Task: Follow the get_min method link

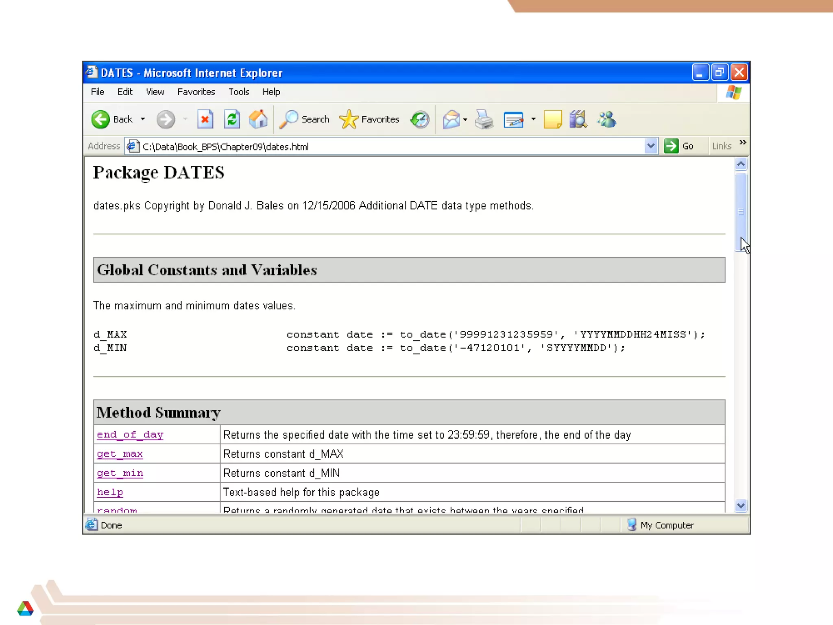Action: 120,473
